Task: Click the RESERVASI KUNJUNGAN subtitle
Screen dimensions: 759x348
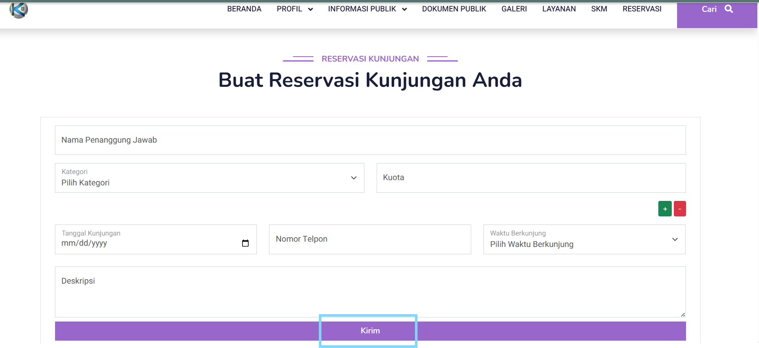Action: 370,59
